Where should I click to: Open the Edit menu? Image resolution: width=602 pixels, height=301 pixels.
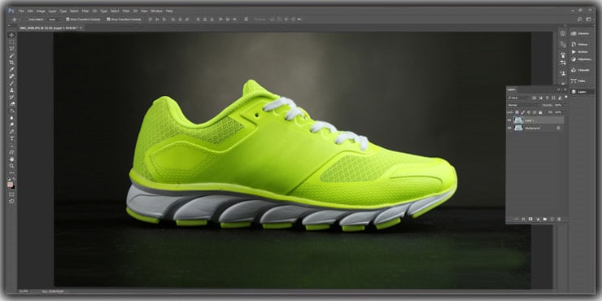click(30, 11)
